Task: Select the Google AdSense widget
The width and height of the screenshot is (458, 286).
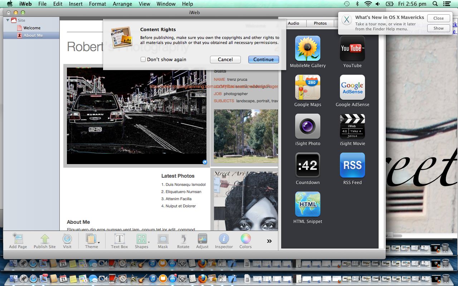Action: 352,87
